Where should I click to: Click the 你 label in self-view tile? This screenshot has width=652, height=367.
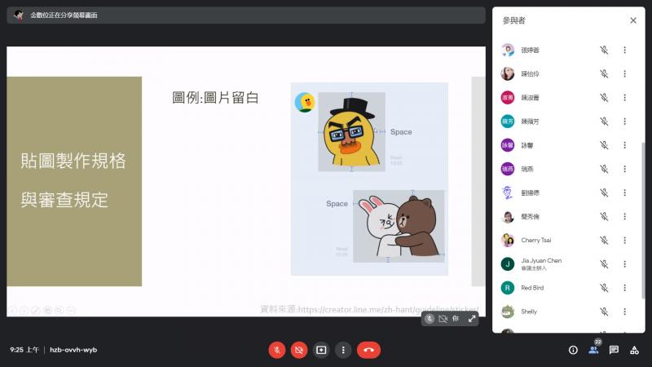456,319
